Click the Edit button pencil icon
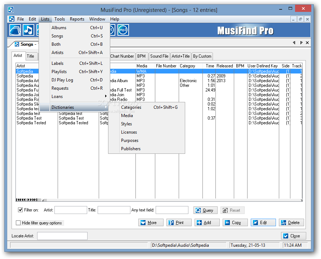Image resolution: width=321 pixels, height=259 pixels. coord(255,223)
